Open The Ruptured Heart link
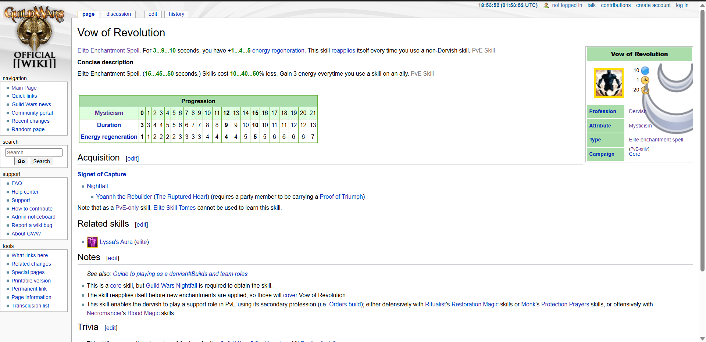 182,197
